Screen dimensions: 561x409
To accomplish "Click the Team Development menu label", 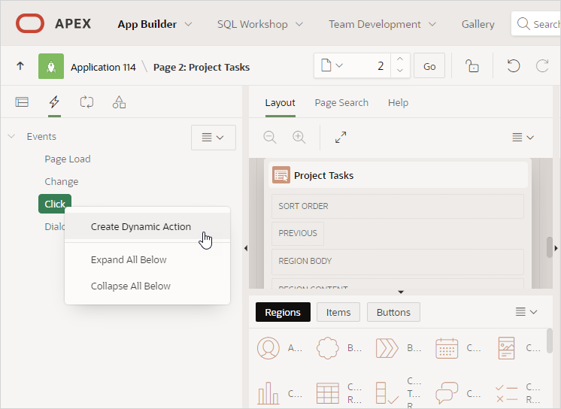I will [375, 24].
